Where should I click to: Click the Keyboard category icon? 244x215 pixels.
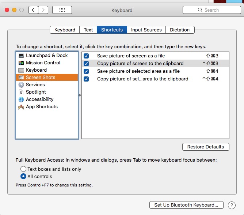(21, 70)
